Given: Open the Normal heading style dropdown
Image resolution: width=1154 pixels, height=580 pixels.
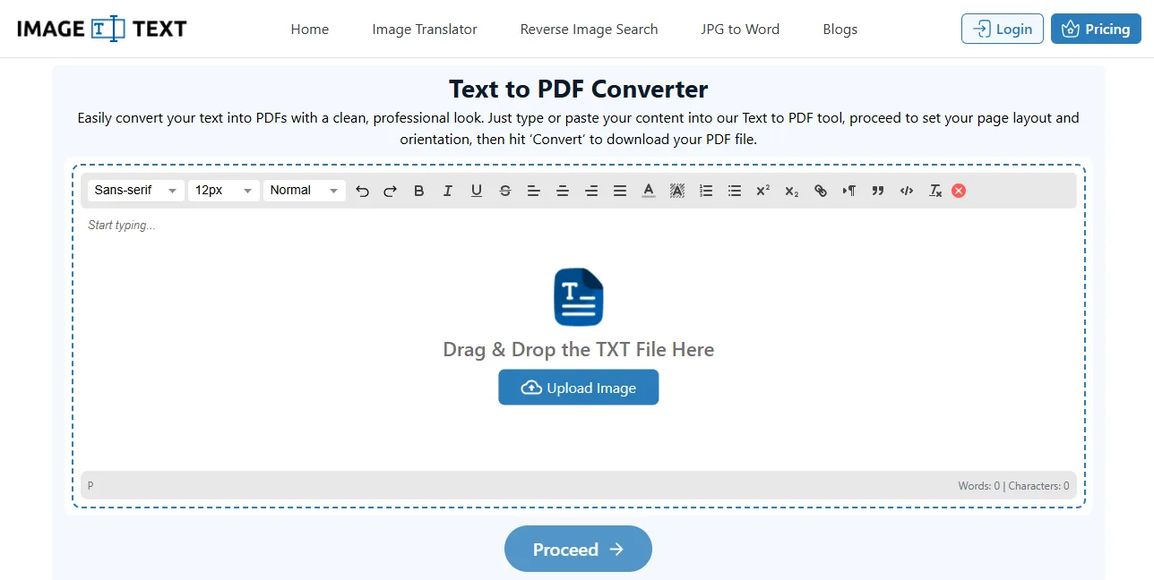Looking at the screenshot, I should [305, 191].
